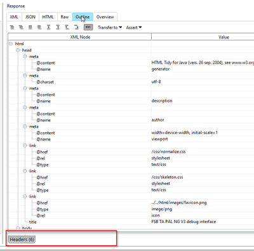This screenshot has height=251, width=254.
Task: Click the first red-lined icon in the outline toolbar
Action: click(x=12, y=27)
